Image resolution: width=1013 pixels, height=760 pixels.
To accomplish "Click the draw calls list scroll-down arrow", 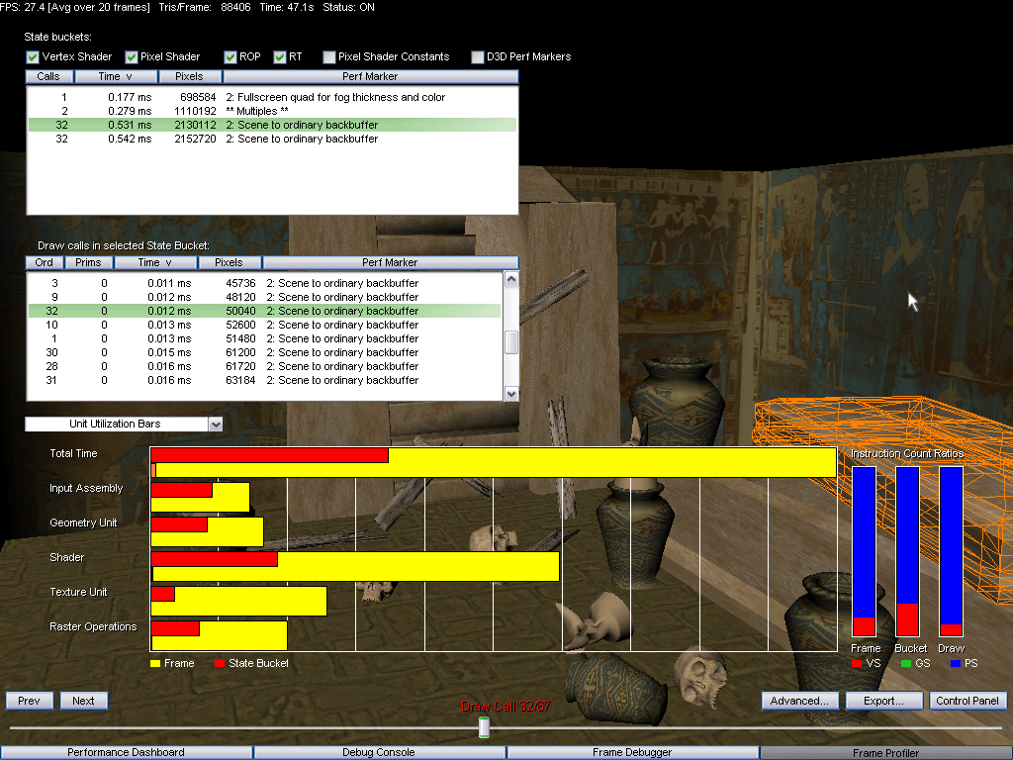I will pyautogui.click(x=511, y=394).
